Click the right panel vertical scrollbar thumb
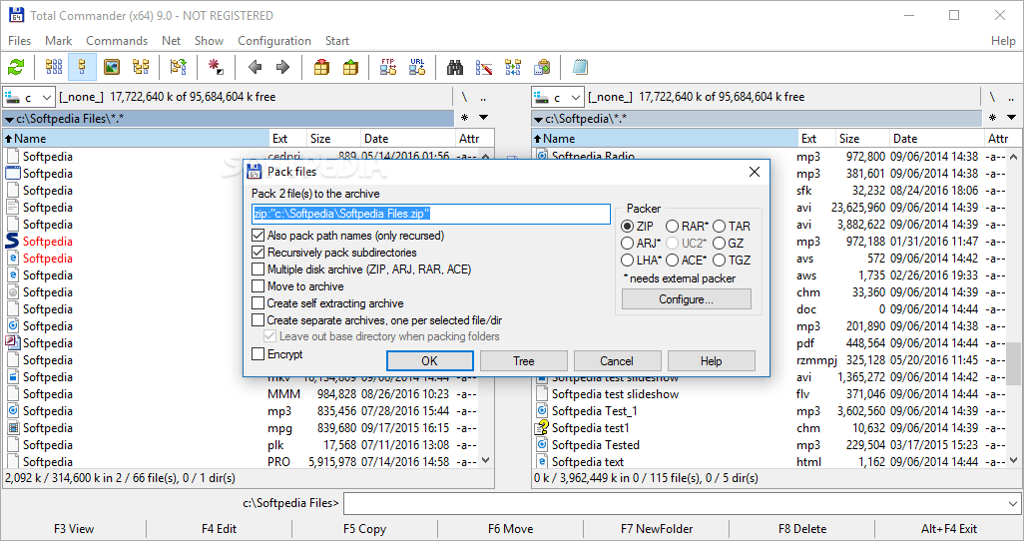 (x=1013, y=363)
